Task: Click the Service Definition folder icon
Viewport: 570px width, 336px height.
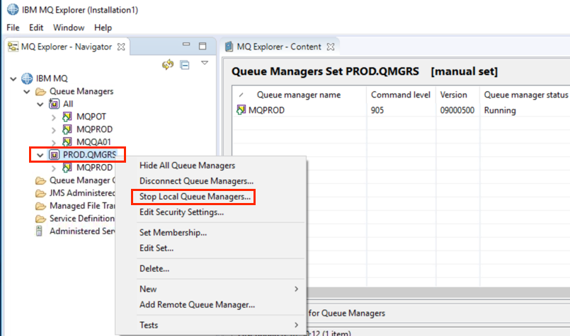Action: coord(40,219)
